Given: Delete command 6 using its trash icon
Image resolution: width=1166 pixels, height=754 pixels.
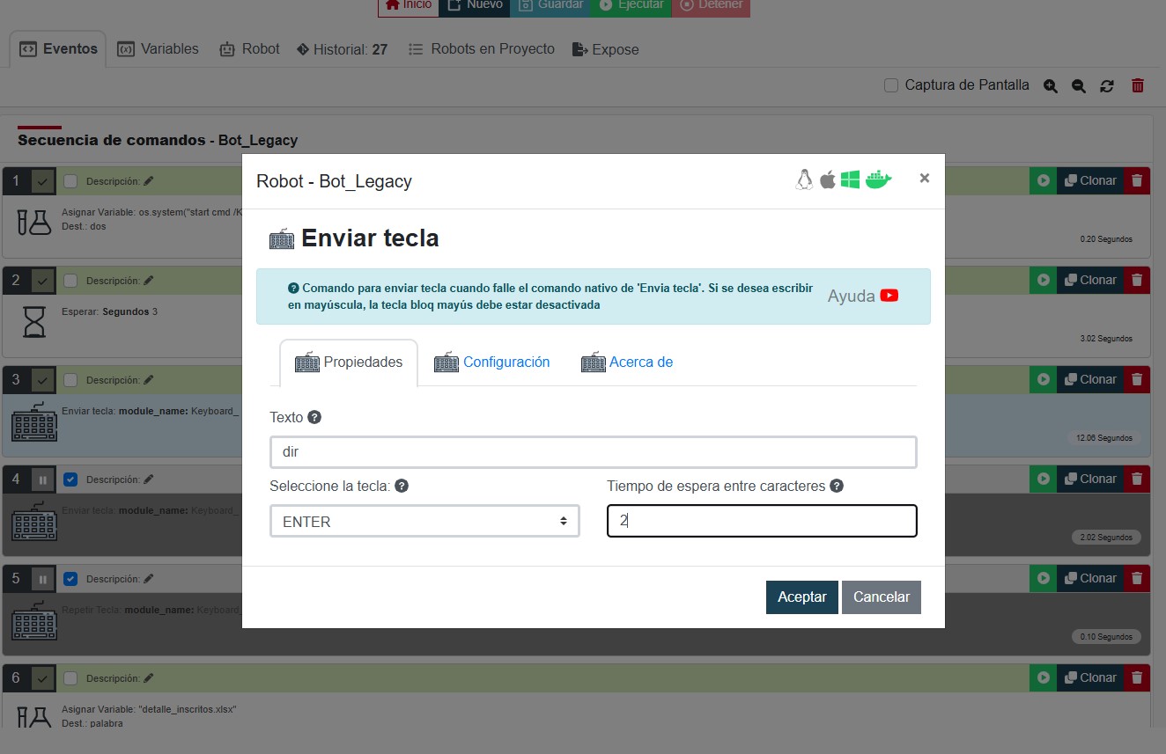Looking at the screenshot, I should (1137, 677).
